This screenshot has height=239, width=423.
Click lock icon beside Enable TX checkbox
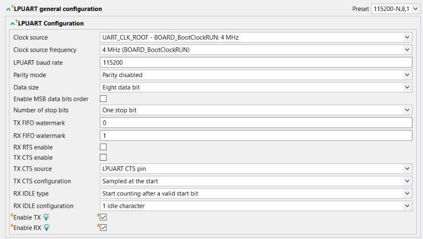(x=98, y=215)
